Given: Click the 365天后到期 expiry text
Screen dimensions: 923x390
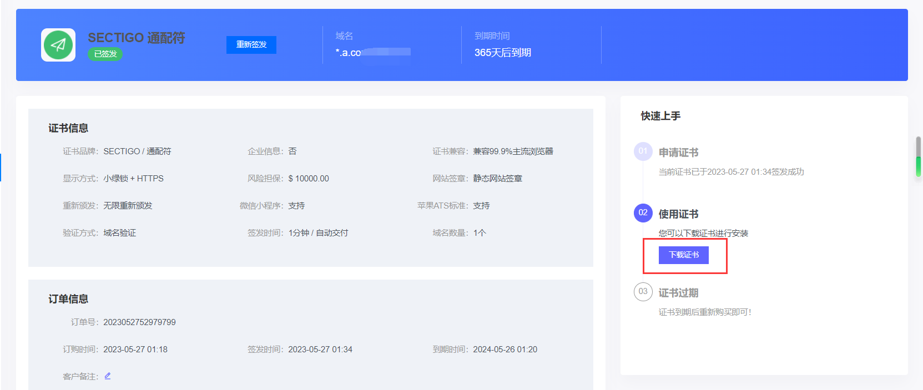Looking at the screenshot, I should 503,53.
